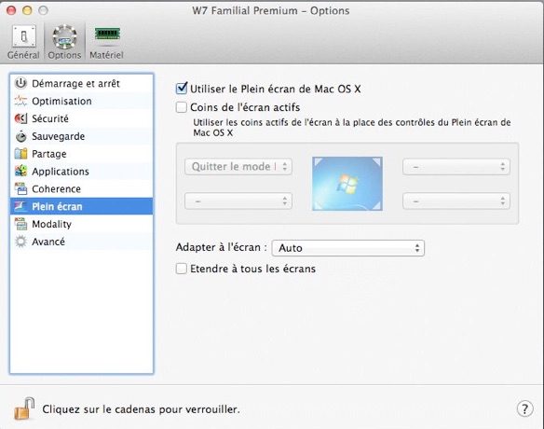This screenshot has height=429, width=544.
Task: Click the Sécurité icon in sidebar
Action: tap(20, 118)
